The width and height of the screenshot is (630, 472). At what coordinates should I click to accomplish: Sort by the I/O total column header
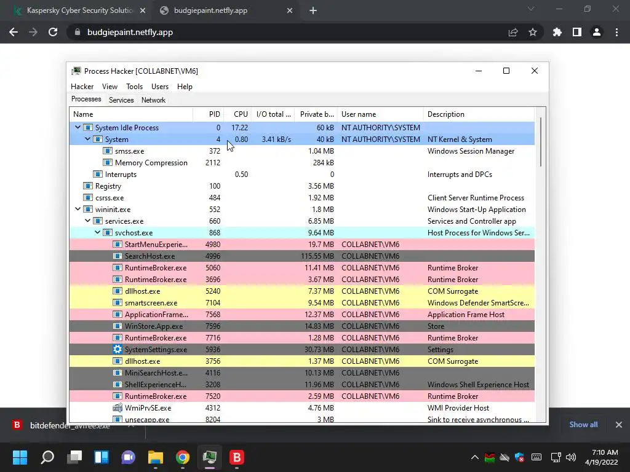pos(273,114)
